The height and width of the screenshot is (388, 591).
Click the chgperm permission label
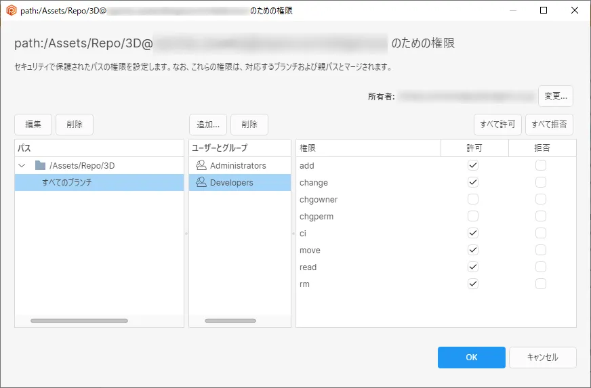click(x=317, y=217)
